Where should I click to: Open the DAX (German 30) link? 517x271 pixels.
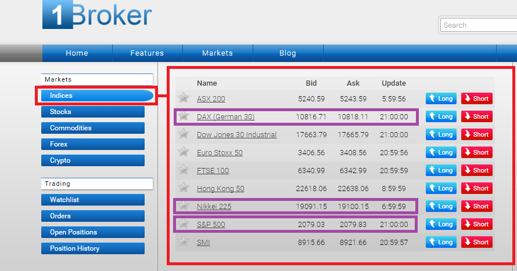(x=225, y=117)
